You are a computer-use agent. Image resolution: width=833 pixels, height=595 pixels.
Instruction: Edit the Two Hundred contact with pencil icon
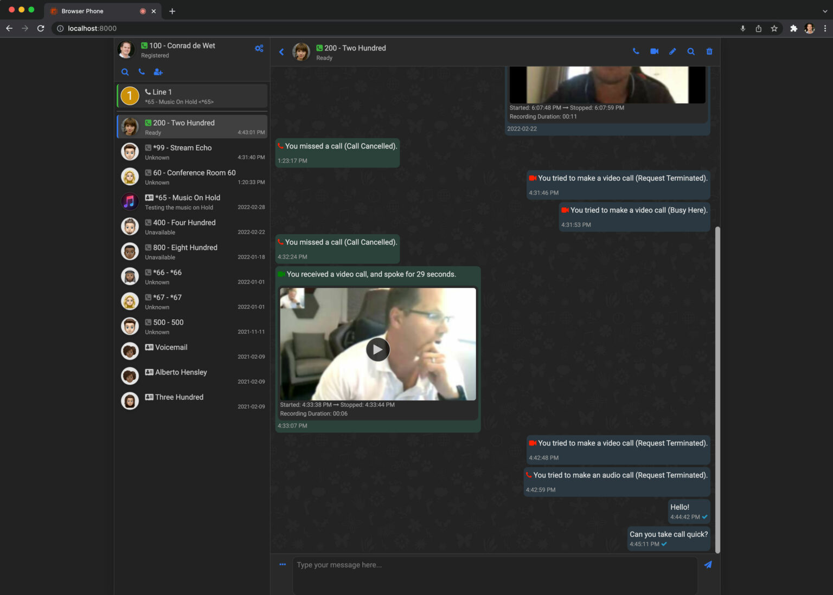pos(672,51)
